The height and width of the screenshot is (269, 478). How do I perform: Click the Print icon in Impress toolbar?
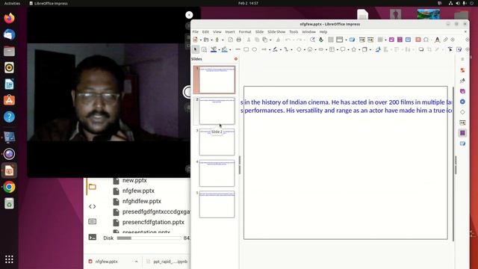pos(239,40)
